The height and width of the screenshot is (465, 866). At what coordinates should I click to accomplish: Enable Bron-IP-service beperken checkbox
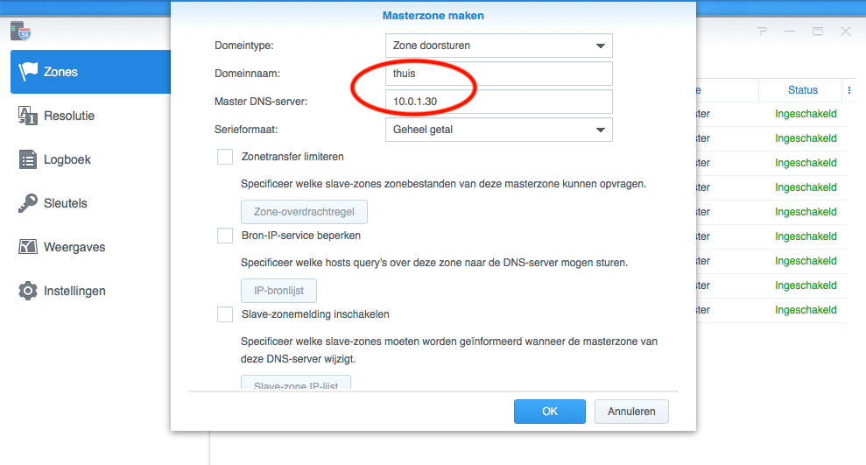click(x=225, y=236)
